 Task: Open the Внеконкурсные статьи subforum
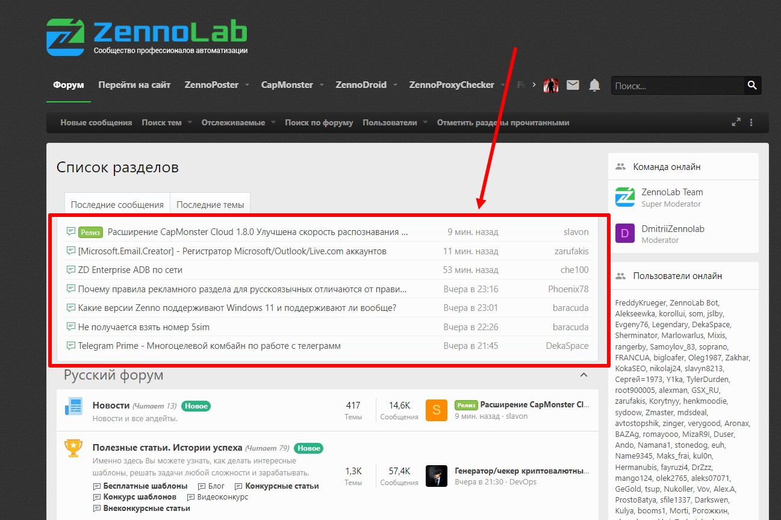(147, 509)
